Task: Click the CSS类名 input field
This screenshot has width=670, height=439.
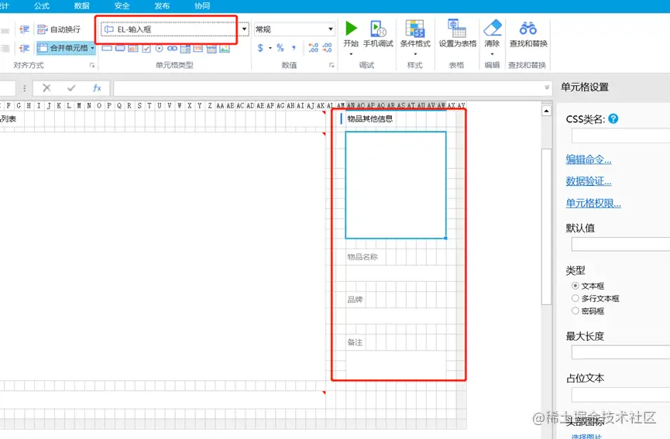Action: (620, 135)
